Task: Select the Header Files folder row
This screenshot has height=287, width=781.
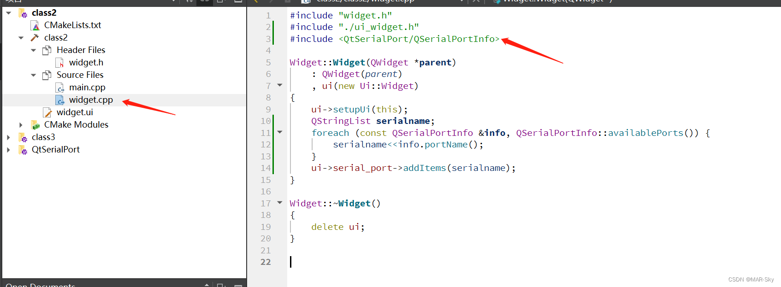Action: pyautogui.click(x=81, y=50)
